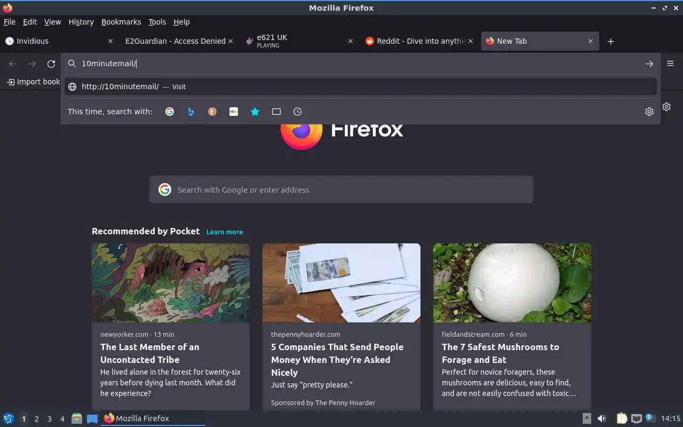Search in open Tabs icon
Screen dimensions: 683x427
coord(276,112)
